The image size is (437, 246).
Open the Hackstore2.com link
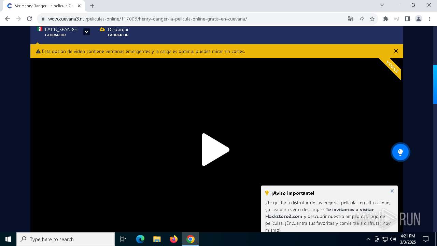click(x=284, y=216)
